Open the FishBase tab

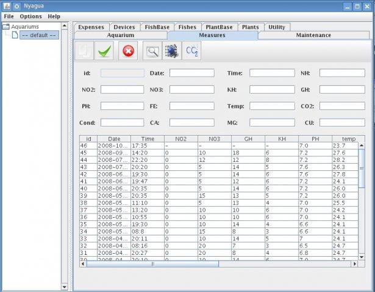point(157,27)
